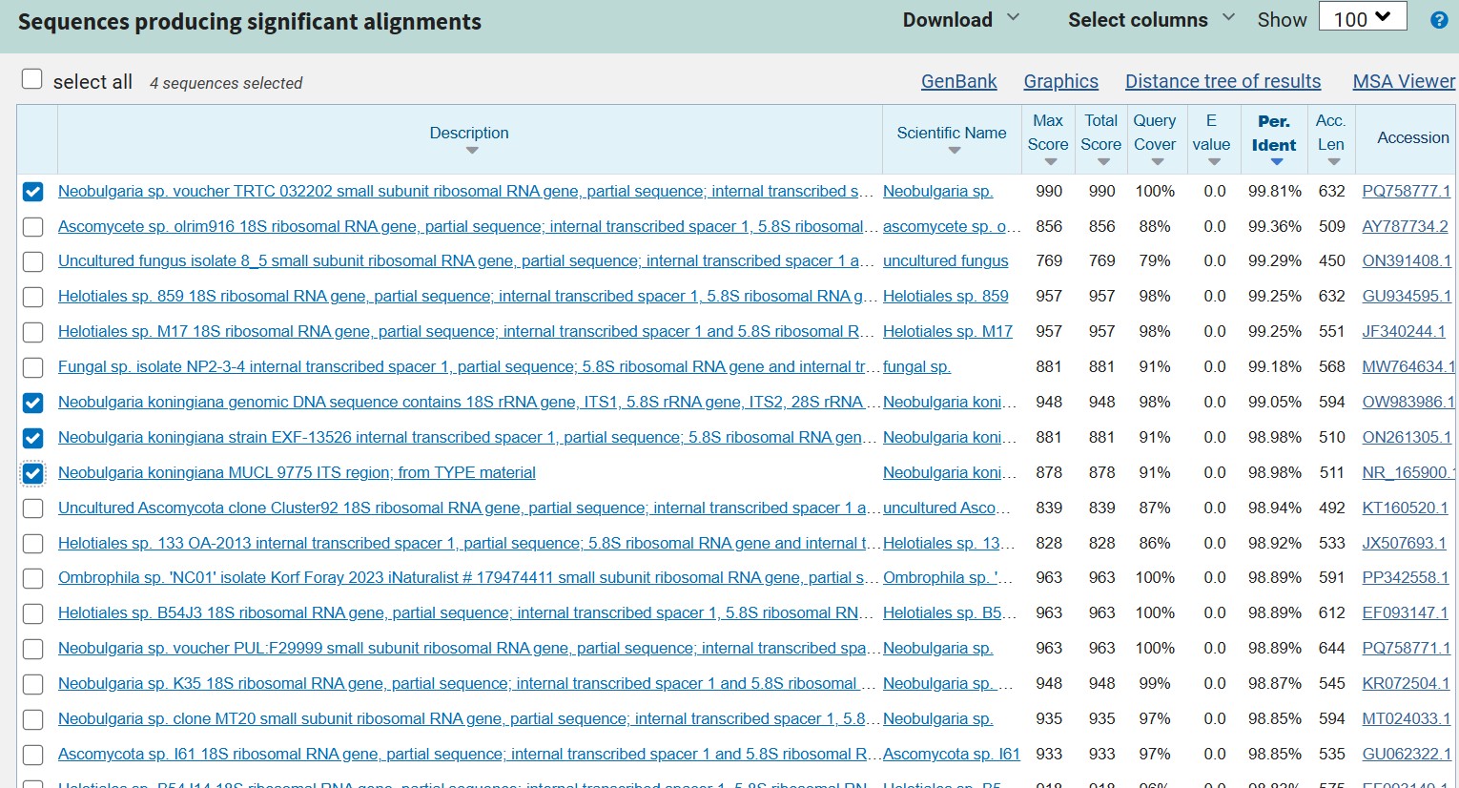This screenshot has width=1459, height=788.
Task: Sort by Acc. Len arrow icon
Action: tap(1333, 162)
